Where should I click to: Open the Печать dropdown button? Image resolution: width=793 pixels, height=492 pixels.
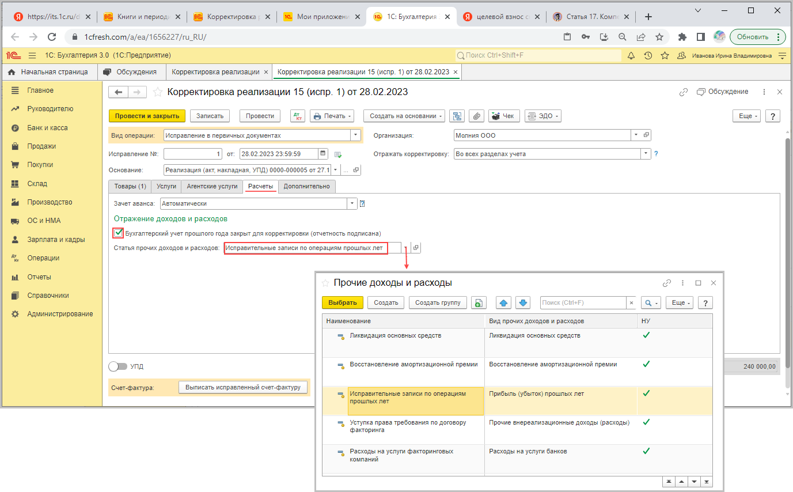click(332, 116)
